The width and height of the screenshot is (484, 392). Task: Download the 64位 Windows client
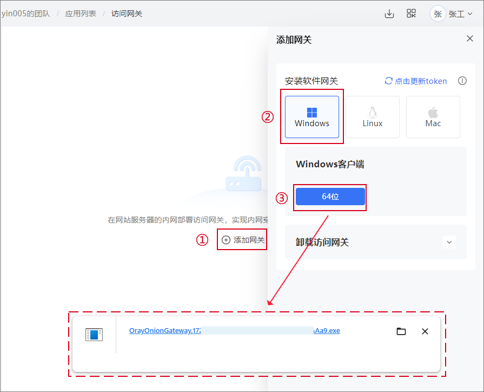[330, 197]
